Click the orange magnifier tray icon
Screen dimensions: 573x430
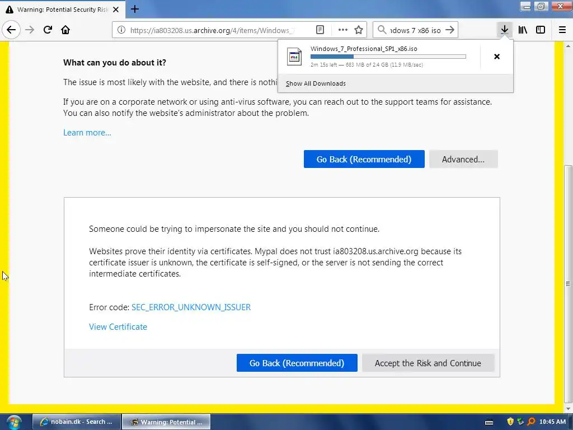(531, 422)
